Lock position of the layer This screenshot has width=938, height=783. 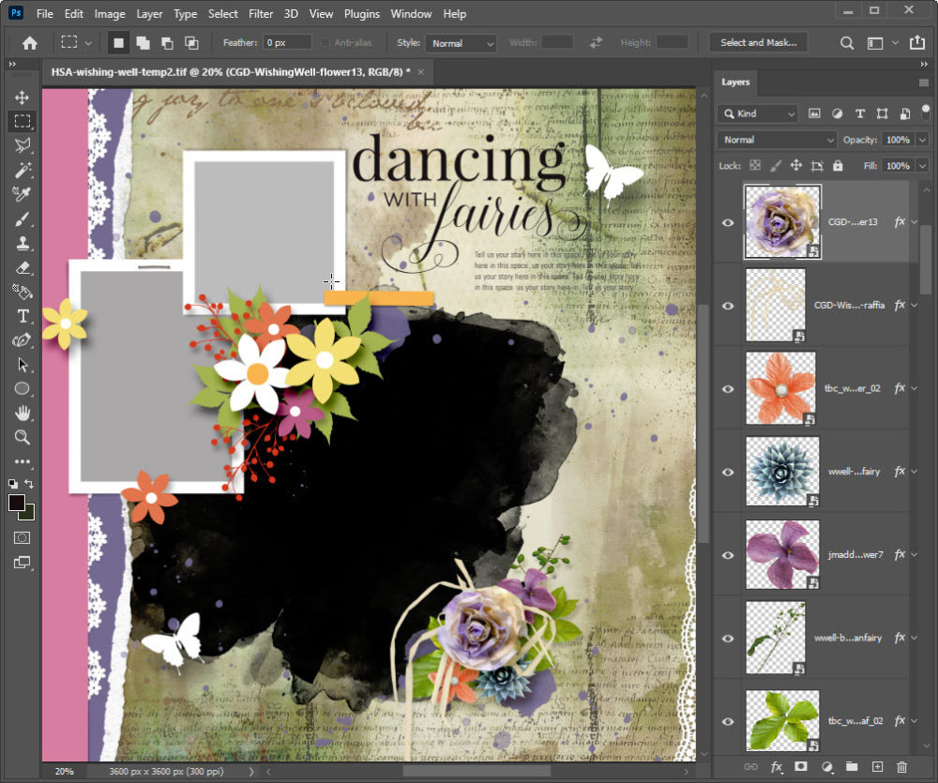coord(795,166)
